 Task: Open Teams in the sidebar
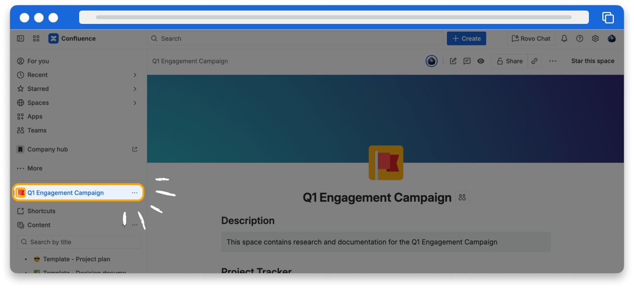pos(36,131)
